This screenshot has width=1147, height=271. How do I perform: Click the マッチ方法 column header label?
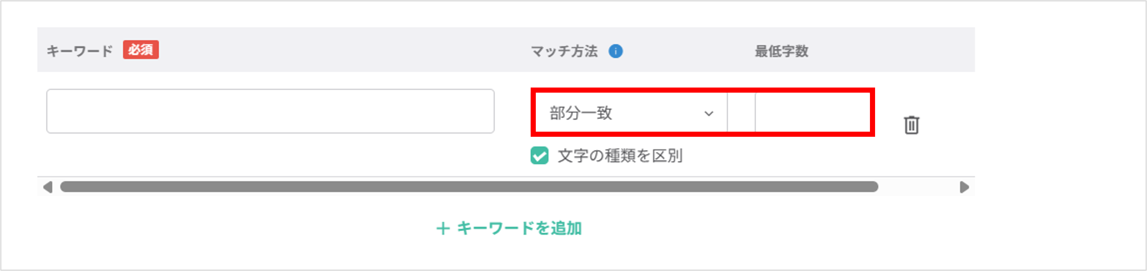(564, 51)
